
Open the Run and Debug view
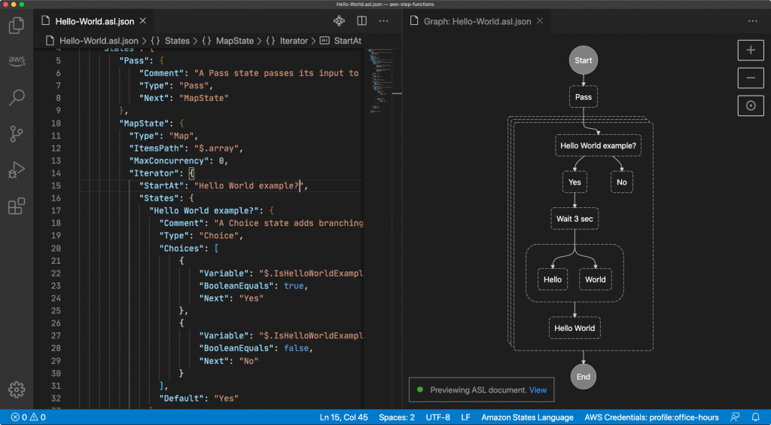(16, 170)
